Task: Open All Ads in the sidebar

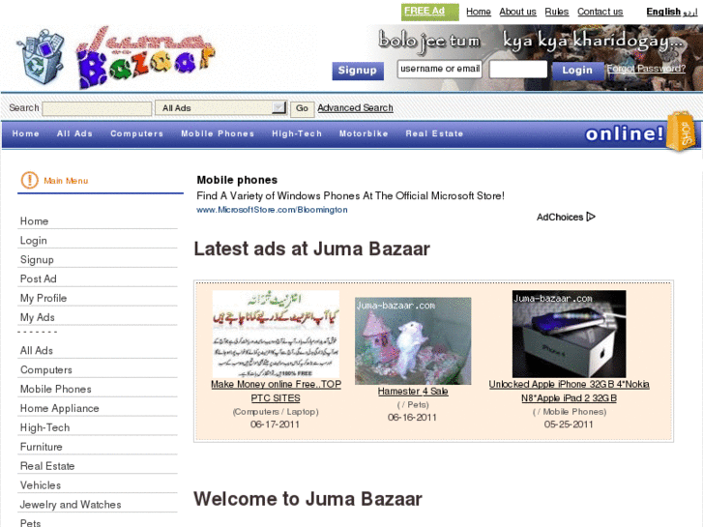Action: 37,351
